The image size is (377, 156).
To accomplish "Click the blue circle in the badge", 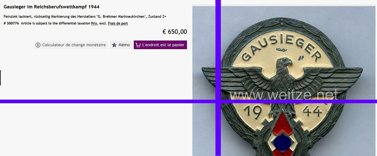I will click(282, 142).
